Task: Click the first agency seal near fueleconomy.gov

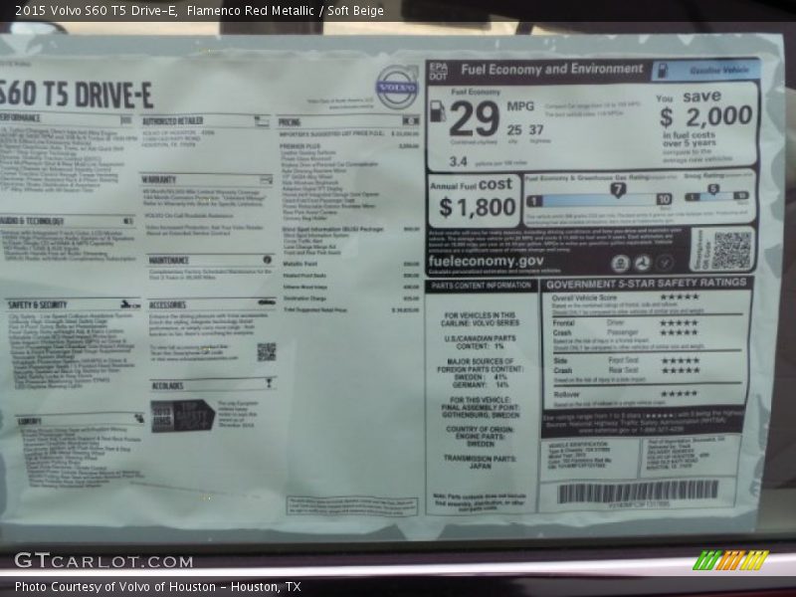Action: coord(620,263)
